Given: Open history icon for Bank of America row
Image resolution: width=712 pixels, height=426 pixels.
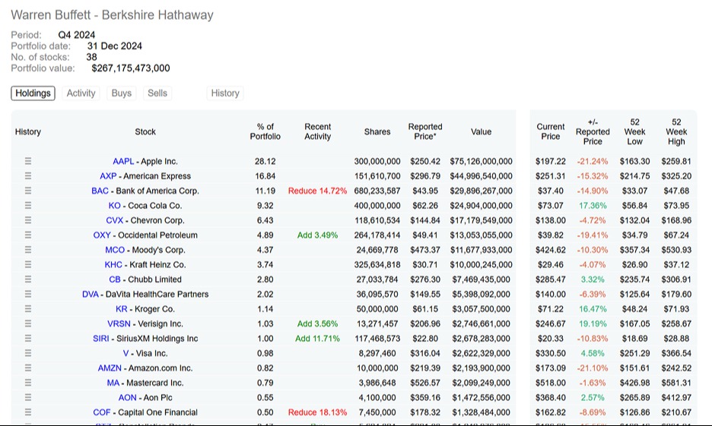Looking at the screenshot, I should (x=28, y=191).
